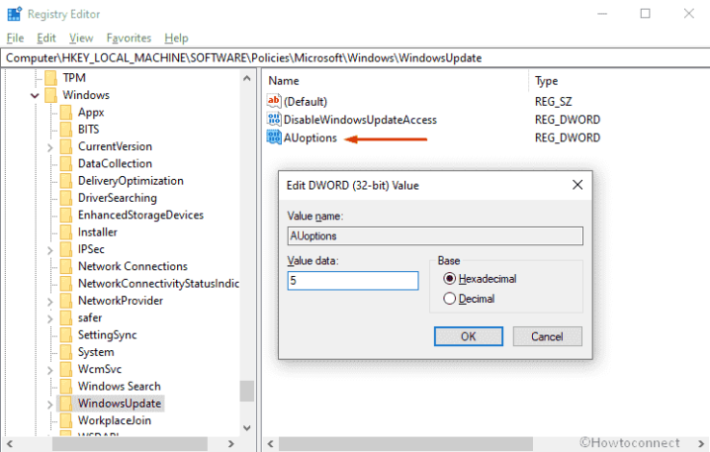Click the BITS folder icon
Viewport: 710px width, 452px height.
(x=66, y=130)
